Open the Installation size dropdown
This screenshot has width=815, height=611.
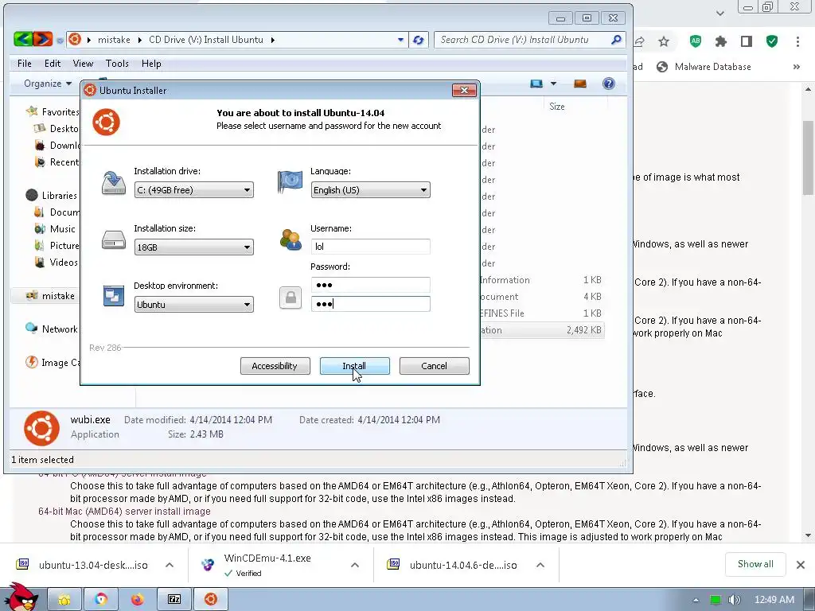(194, 247)
